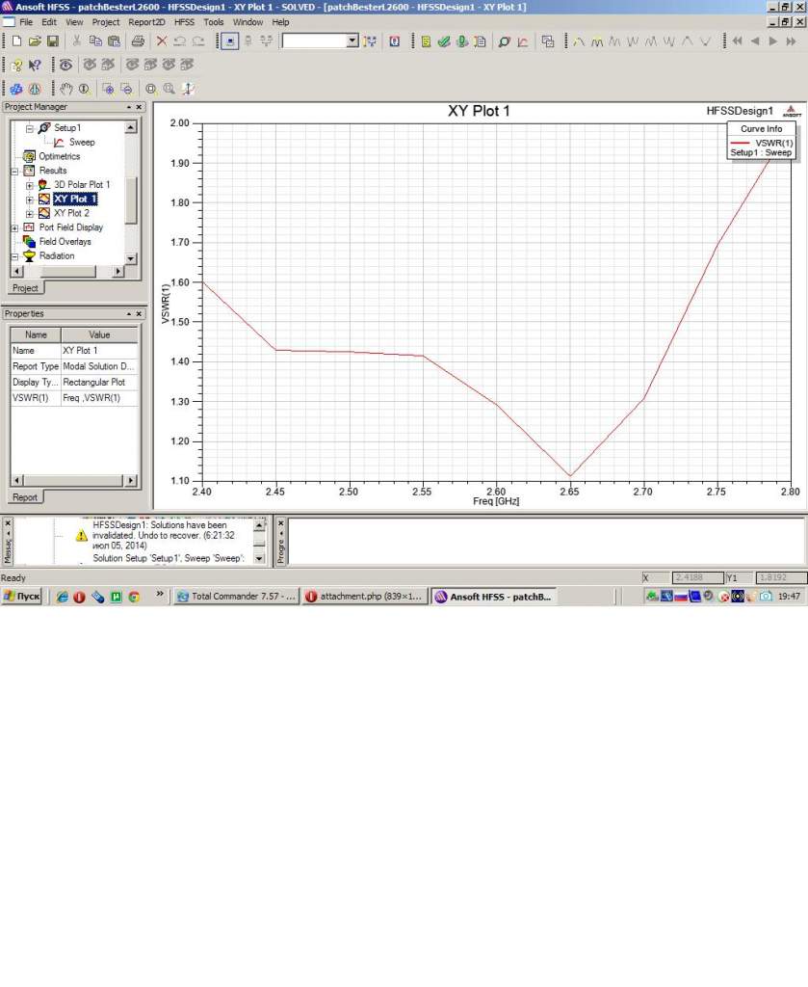Click the Print icon in toolbar
The height and width of the screenshot is (987, 808).
(138, 41)
